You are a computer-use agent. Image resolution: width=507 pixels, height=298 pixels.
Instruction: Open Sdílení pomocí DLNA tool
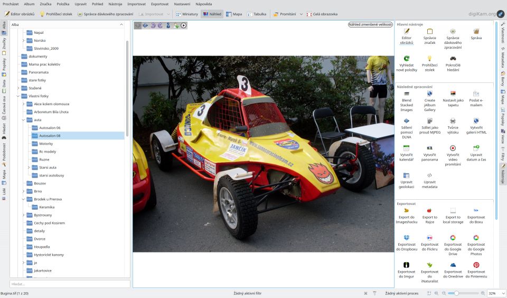(x=407, y=128)
